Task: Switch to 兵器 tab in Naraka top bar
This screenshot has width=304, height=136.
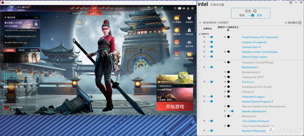Action: point(77,8)
